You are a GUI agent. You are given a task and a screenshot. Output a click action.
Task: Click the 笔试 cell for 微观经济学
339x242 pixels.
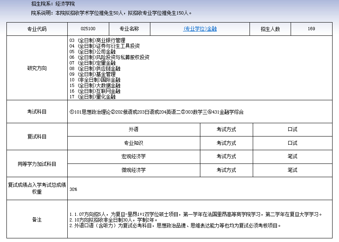292,170
